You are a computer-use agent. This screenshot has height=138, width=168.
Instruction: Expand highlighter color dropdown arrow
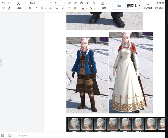95,8
